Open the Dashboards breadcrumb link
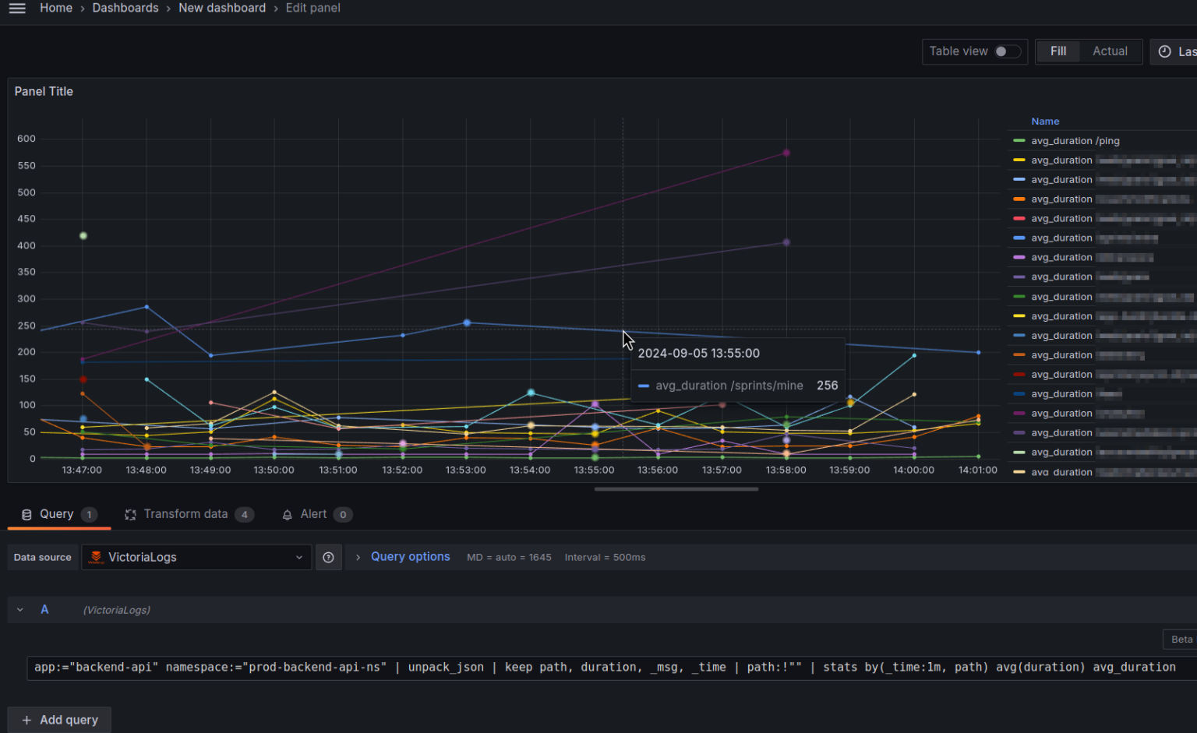 [x=125, y=8]
